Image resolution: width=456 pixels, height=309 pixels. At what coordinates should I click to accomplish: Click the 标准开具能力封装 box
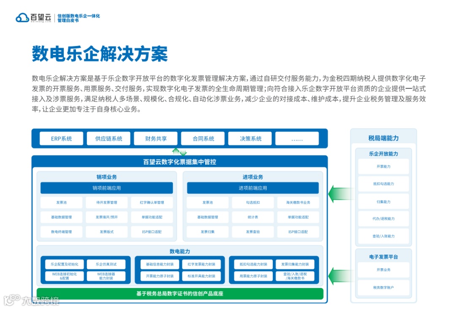(x=201, y=276)
